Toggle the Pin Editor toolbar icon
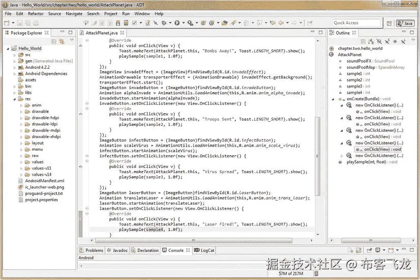 pos(310,23)
